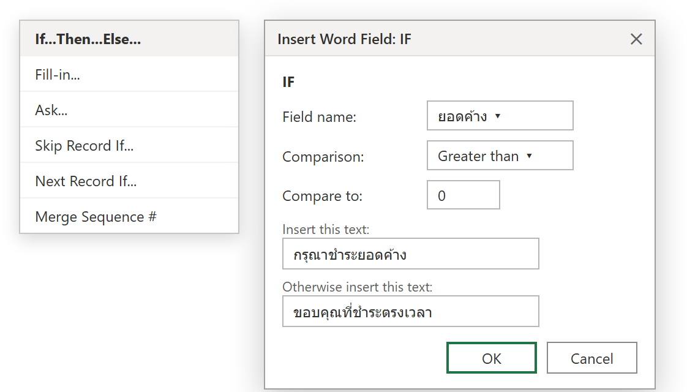Click the Compare to input field

coord(463,195)
